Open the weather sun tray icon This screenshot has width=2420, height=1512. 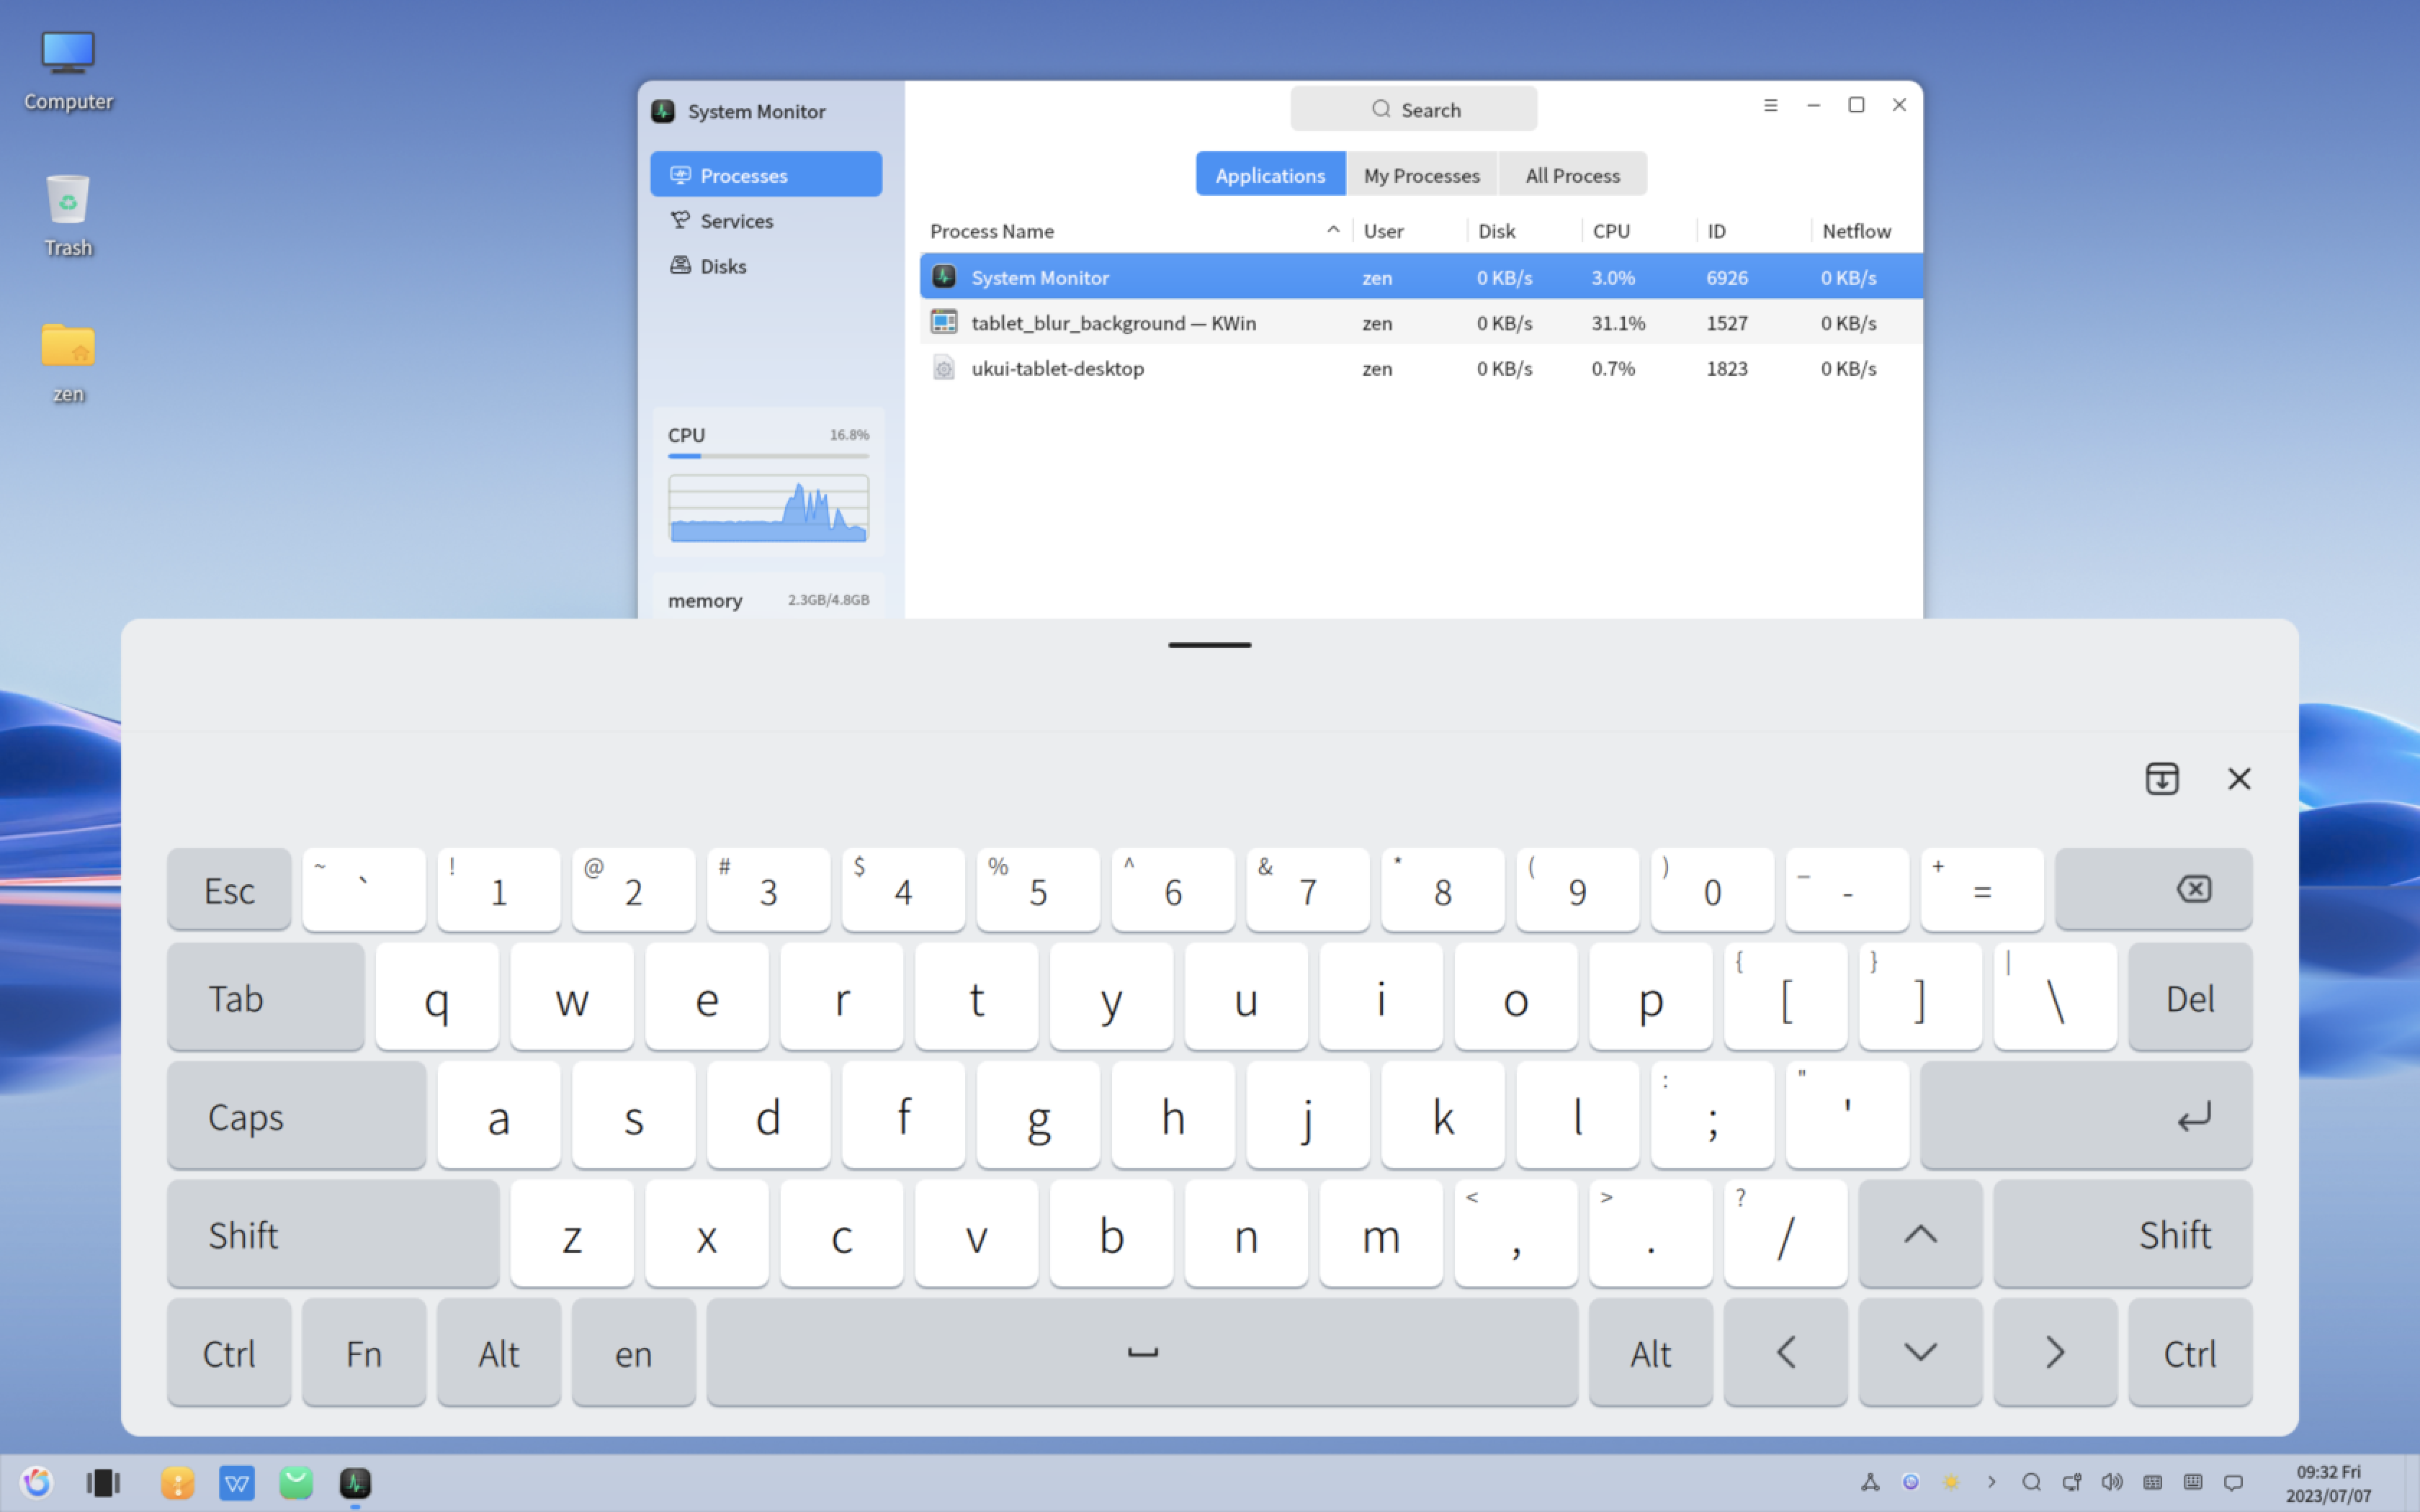click(x=1951, y=1482)
